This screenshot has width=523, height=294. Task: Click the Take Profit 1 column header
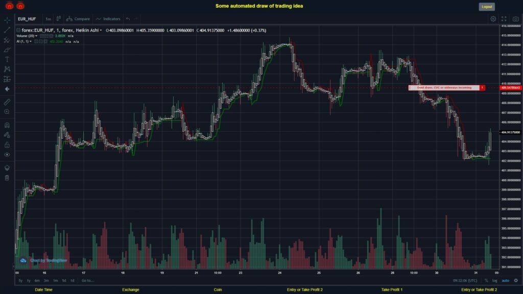click(x=392, y=290)
